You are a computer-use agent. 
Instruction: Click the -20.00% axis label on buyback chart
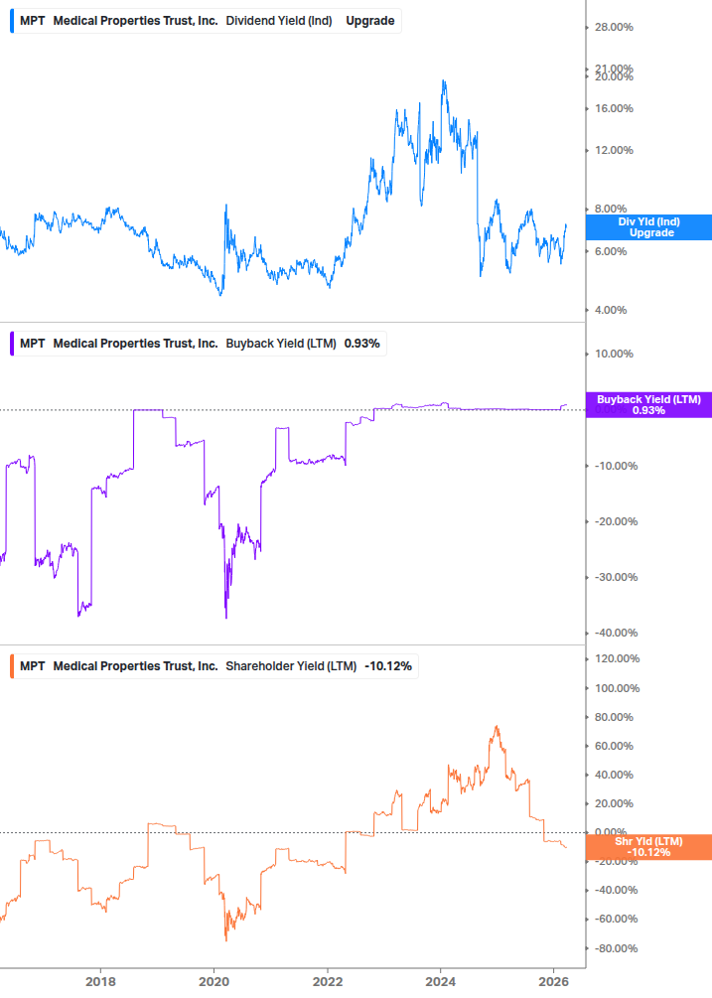point(616,522)
